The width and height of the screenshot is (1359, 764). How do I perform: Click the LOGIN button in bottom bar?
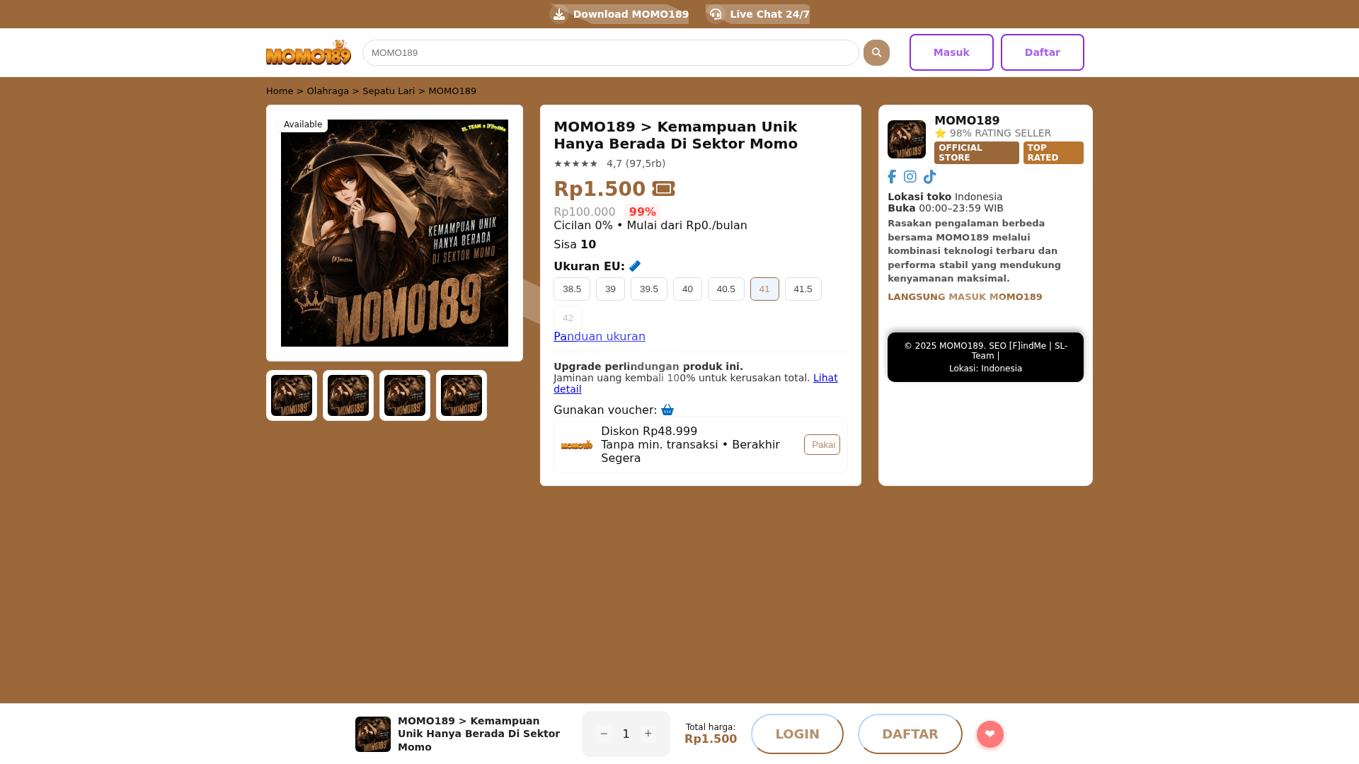tap(797, 734)
